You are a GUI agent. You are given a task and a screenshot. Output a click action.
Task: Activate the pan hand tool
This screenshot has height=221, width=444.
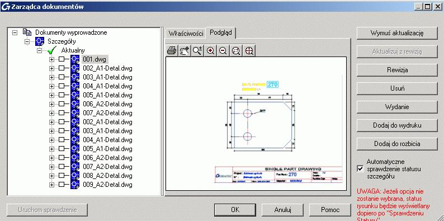coord(185,51)
